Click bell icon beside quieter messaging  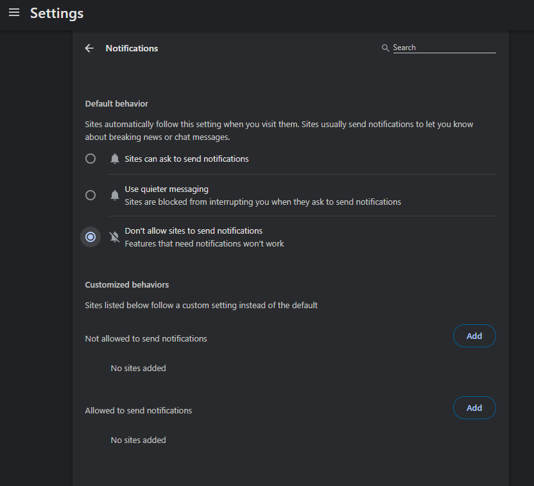pyautogui.click(x=115, y=195)
